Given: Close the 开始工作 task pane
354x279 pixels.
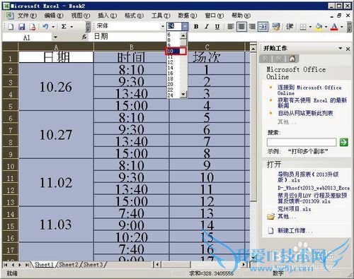Looking at the screenshot, I should tap(348, 49).
